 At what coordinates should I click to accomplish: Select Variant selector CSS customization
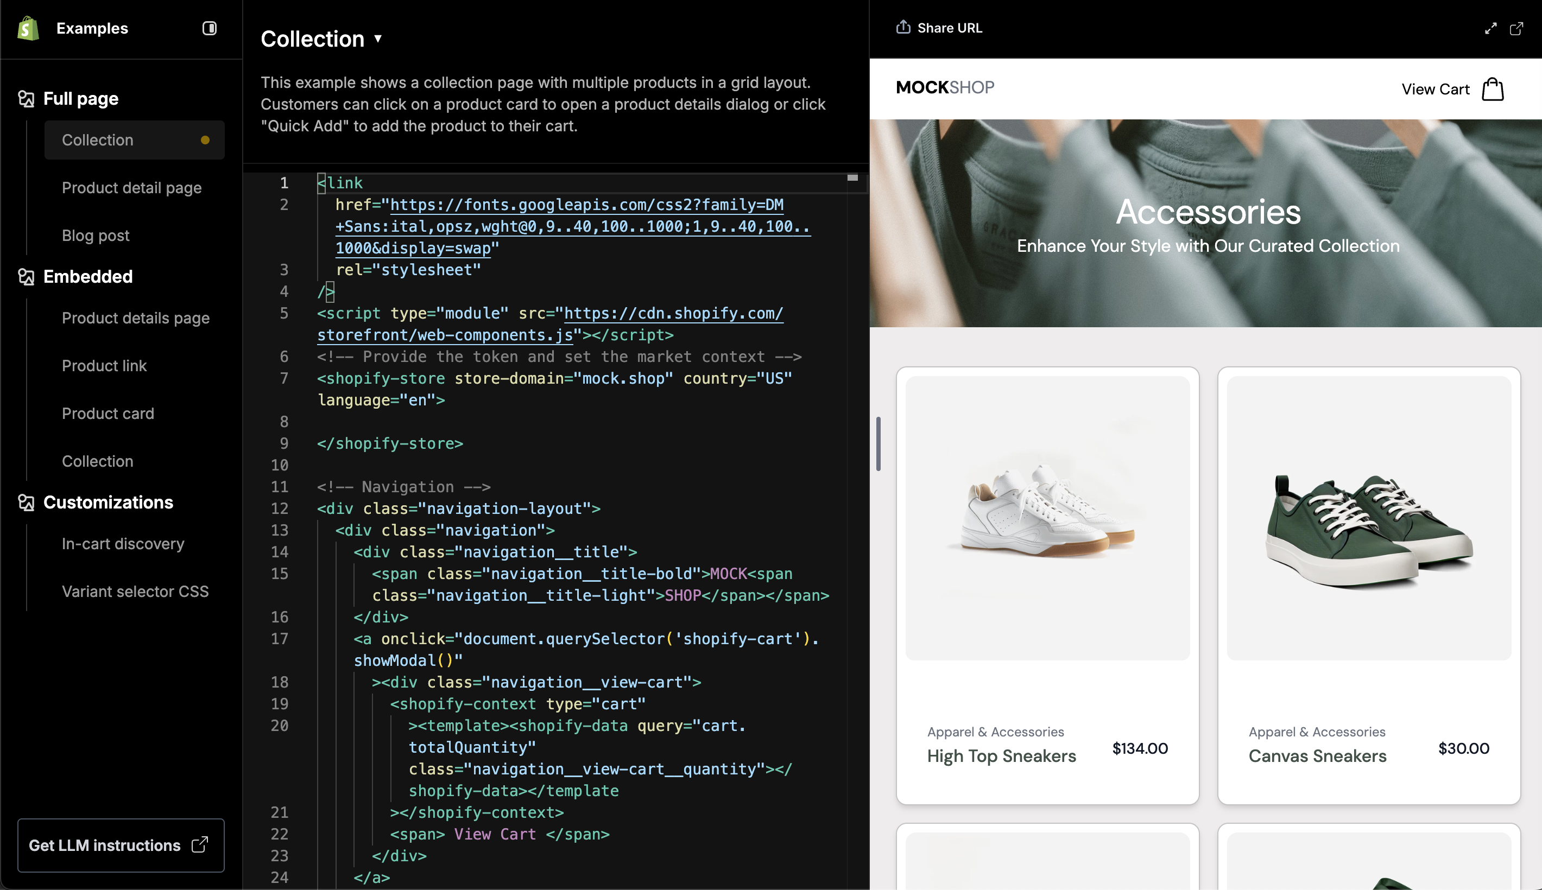point(135,591)
